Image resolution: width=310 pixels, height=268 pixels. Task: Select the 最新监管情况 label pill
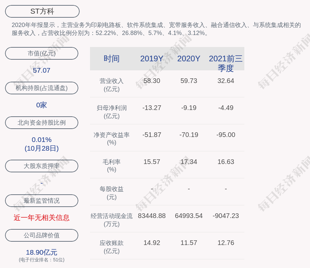(42, 201)
